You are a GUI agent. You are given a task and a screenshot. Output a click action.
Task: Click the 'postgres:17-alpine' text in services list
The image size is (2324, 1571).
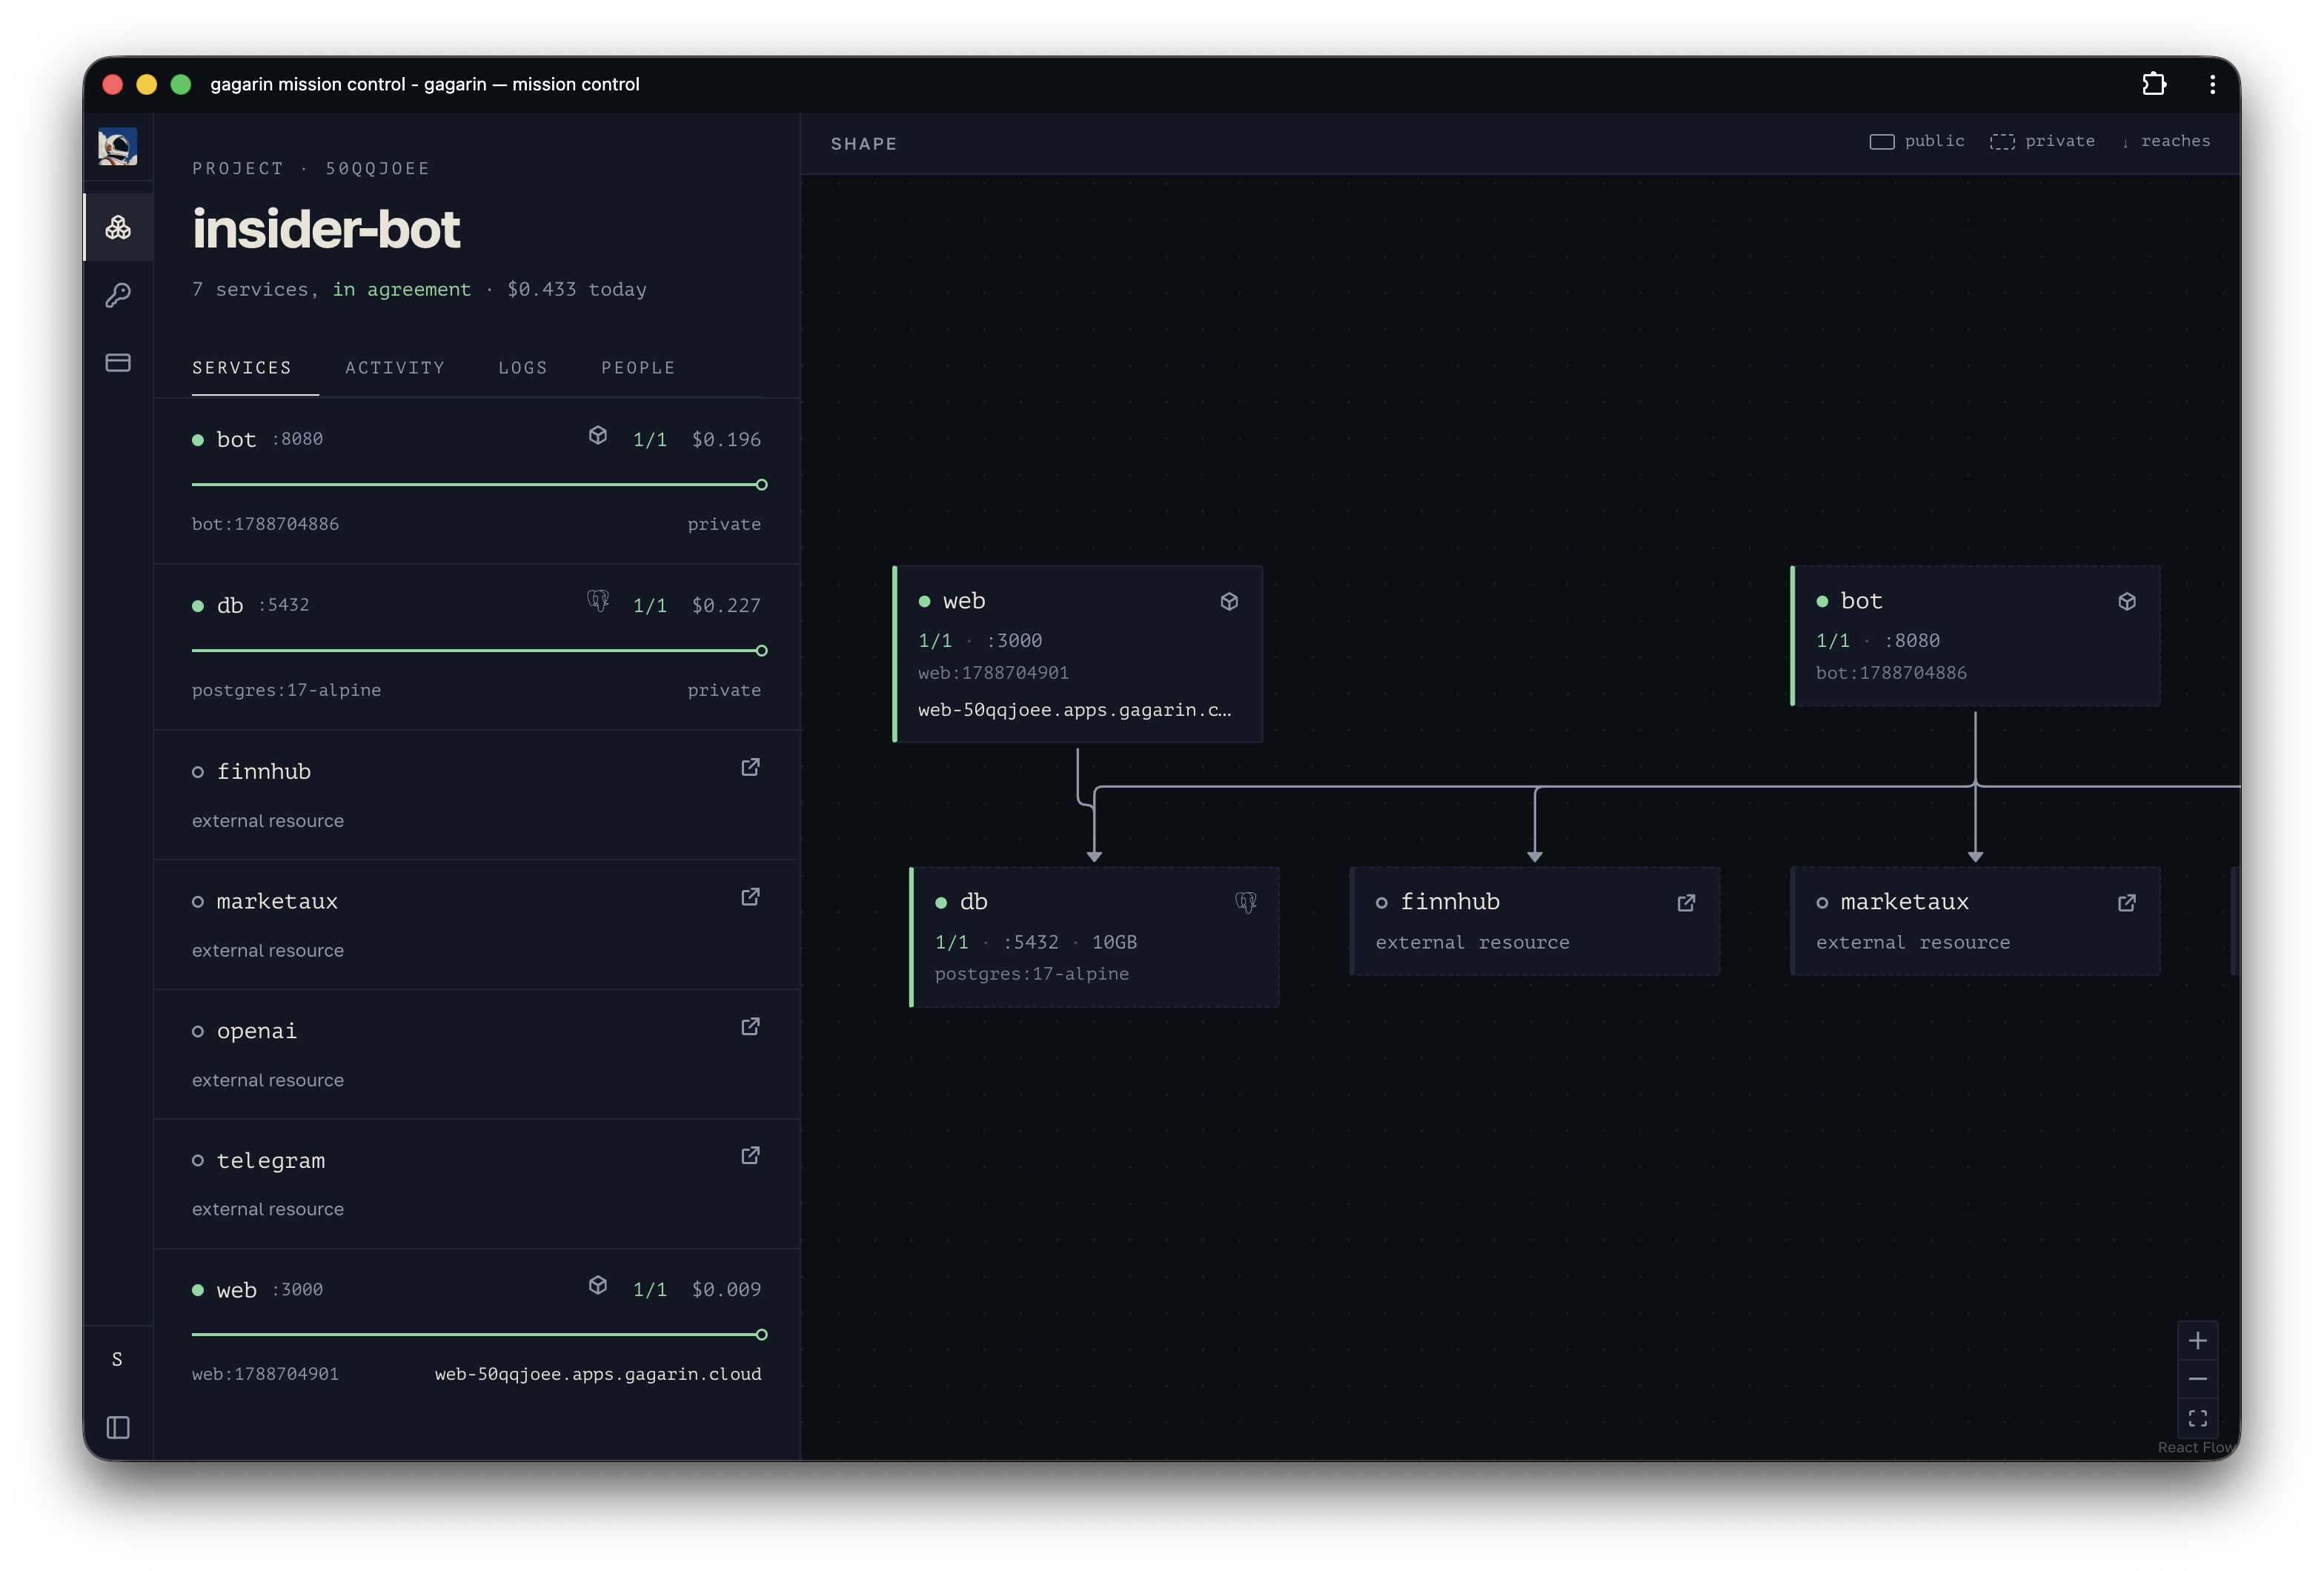pos(286,690)
